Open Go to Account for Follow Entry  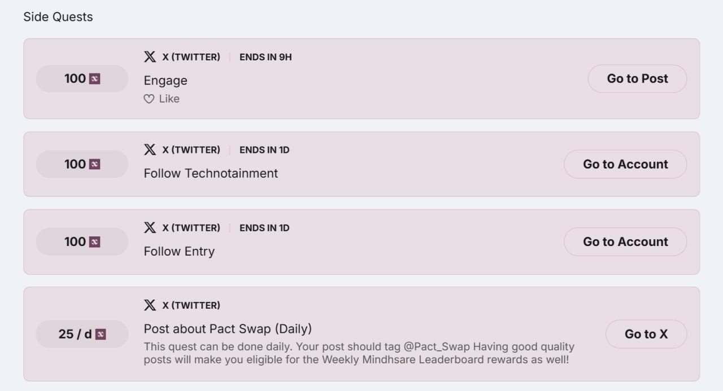[x=625, y=242]
